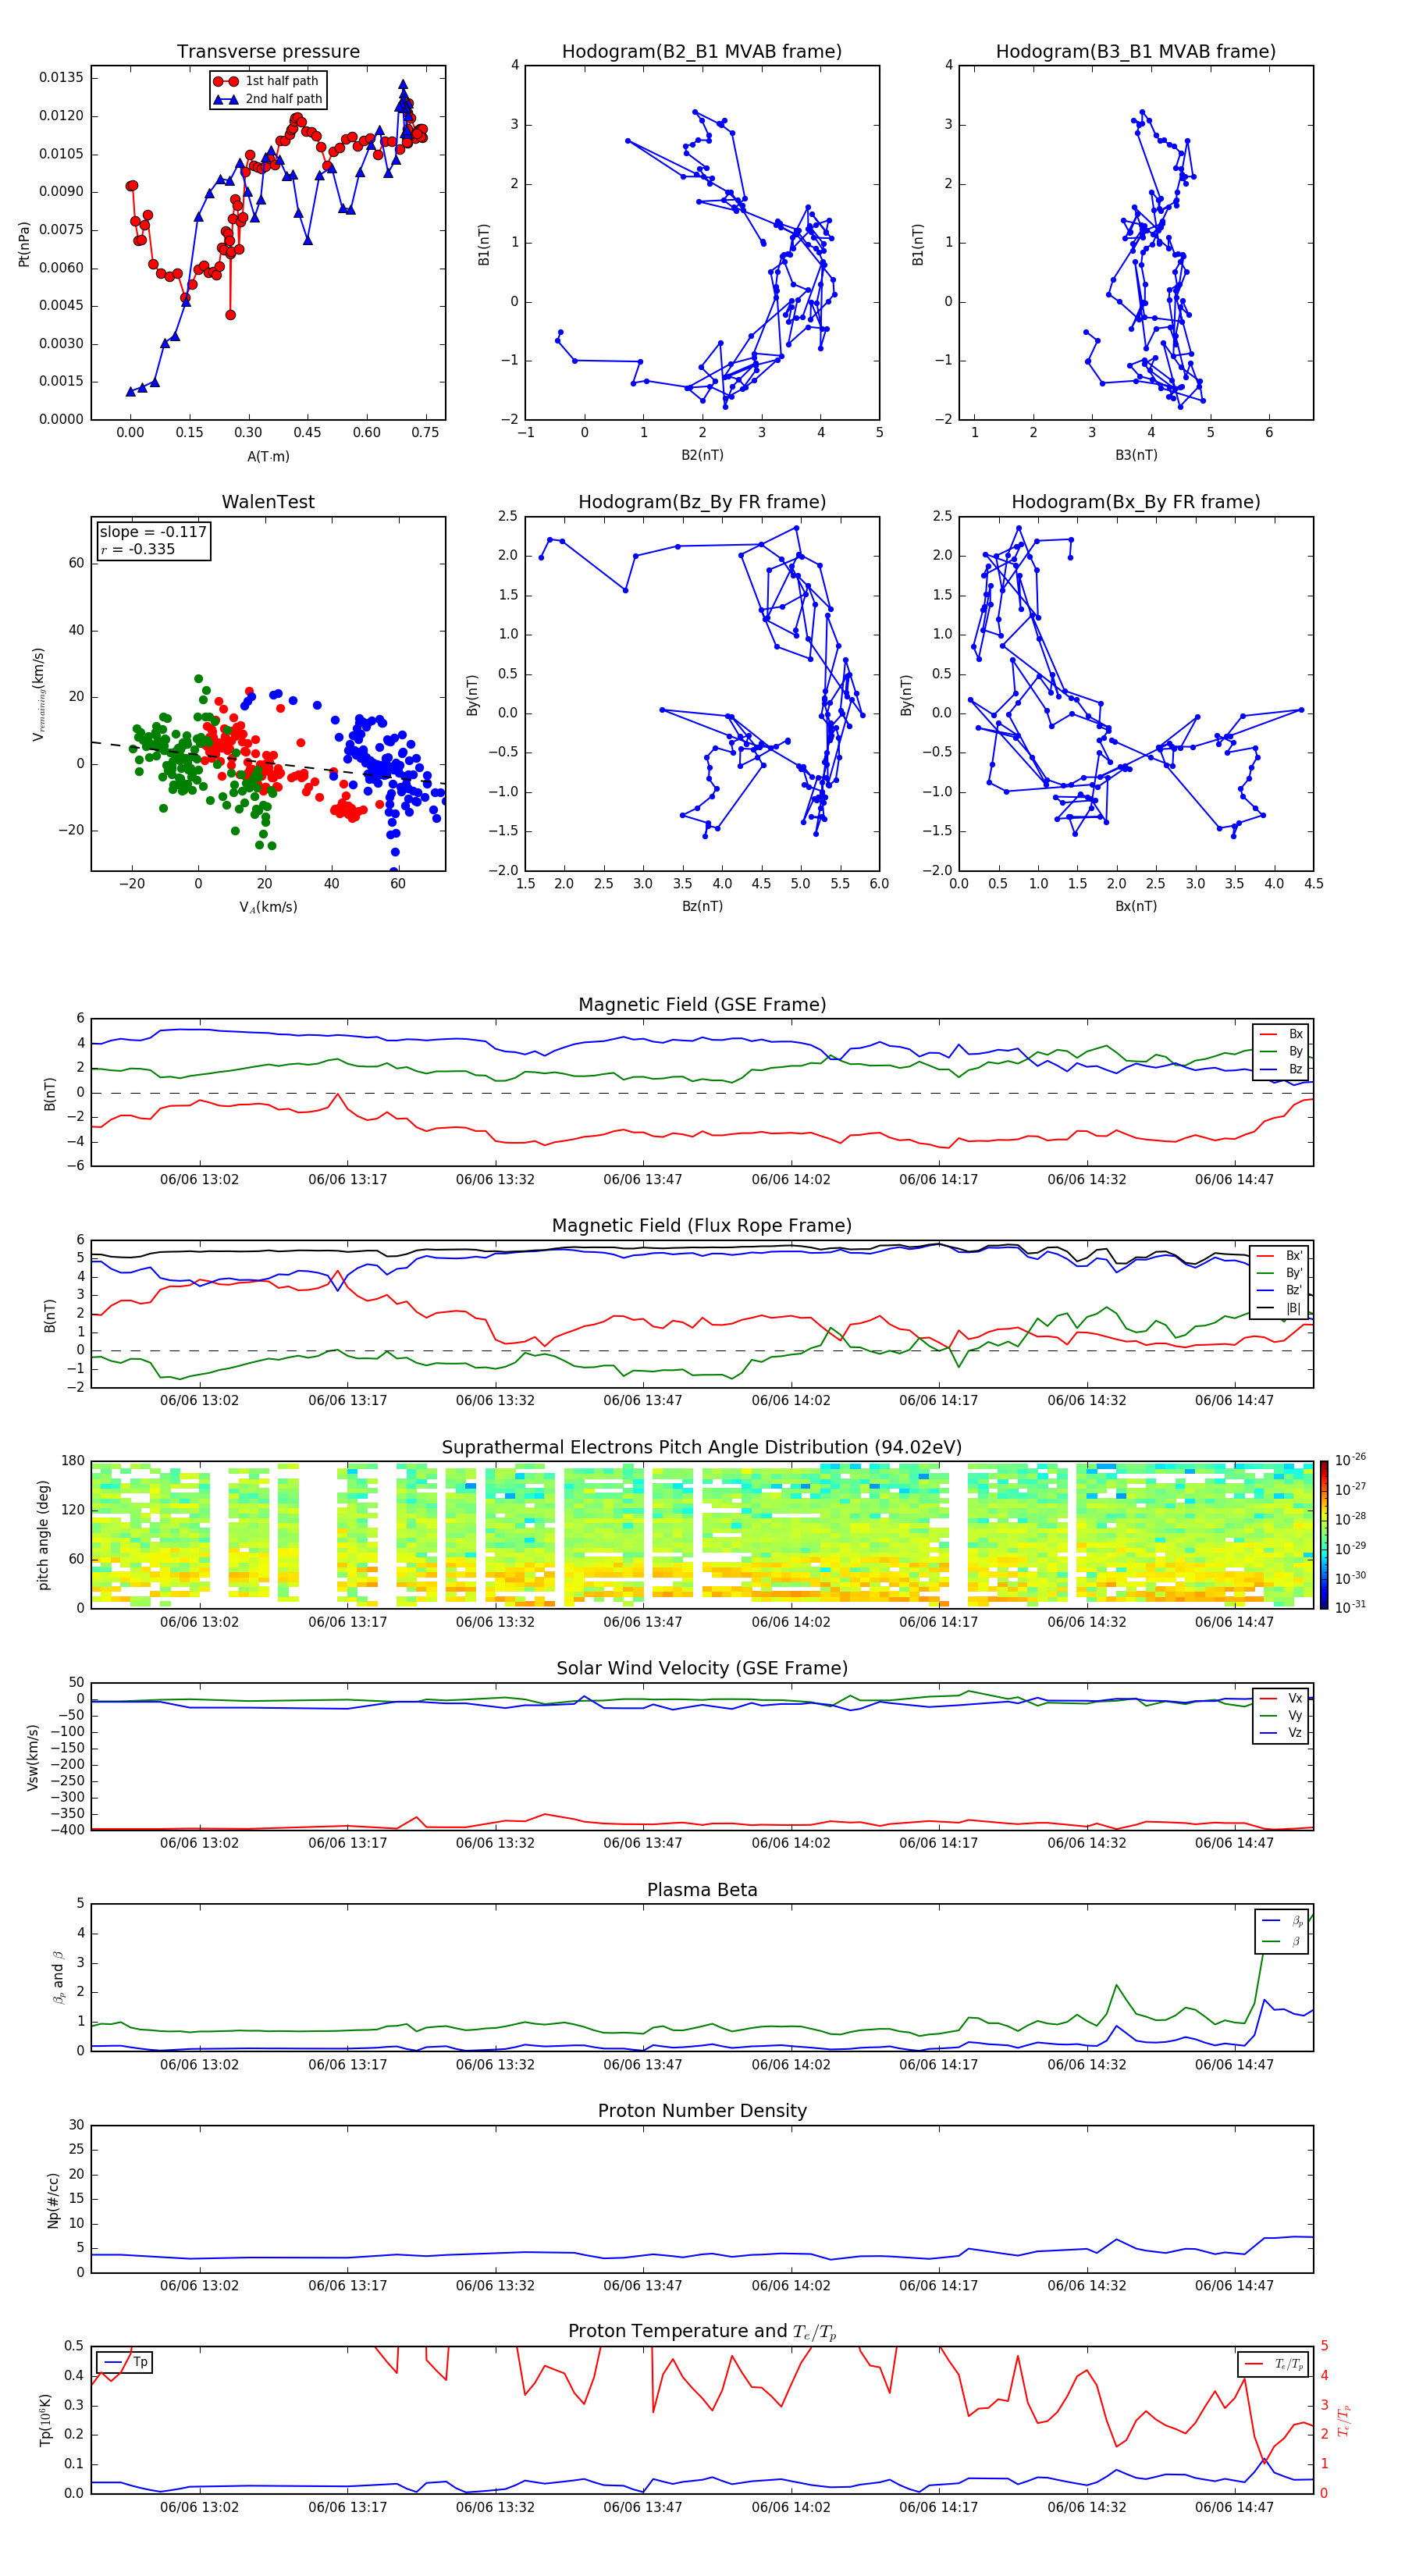Click the 'Transverse pressure' plot title
This screenshot has width=1405, height=2576.
(268, 52)
